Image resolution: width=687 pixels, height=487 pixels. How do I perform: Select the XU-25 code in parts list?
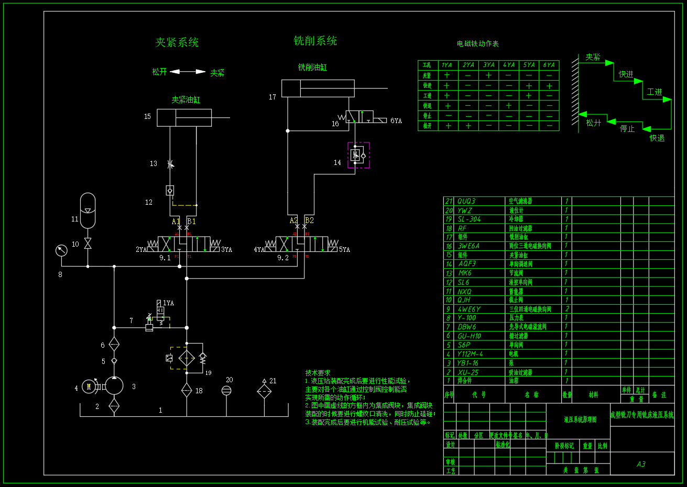click(468, 372)
